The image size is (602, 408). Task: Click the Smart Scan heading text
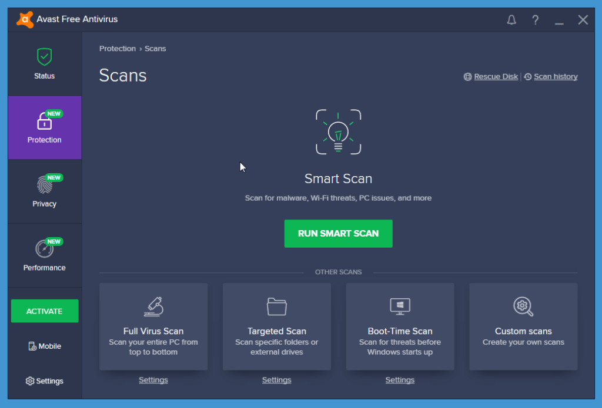coord(338,178)
